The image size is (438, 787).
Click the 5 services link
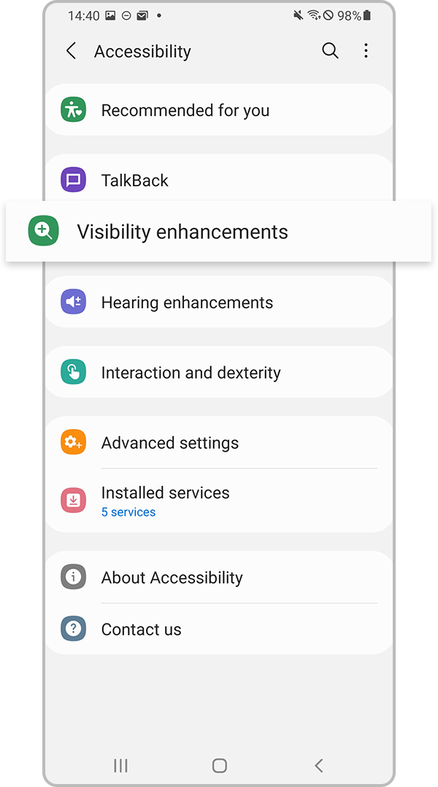128,512
